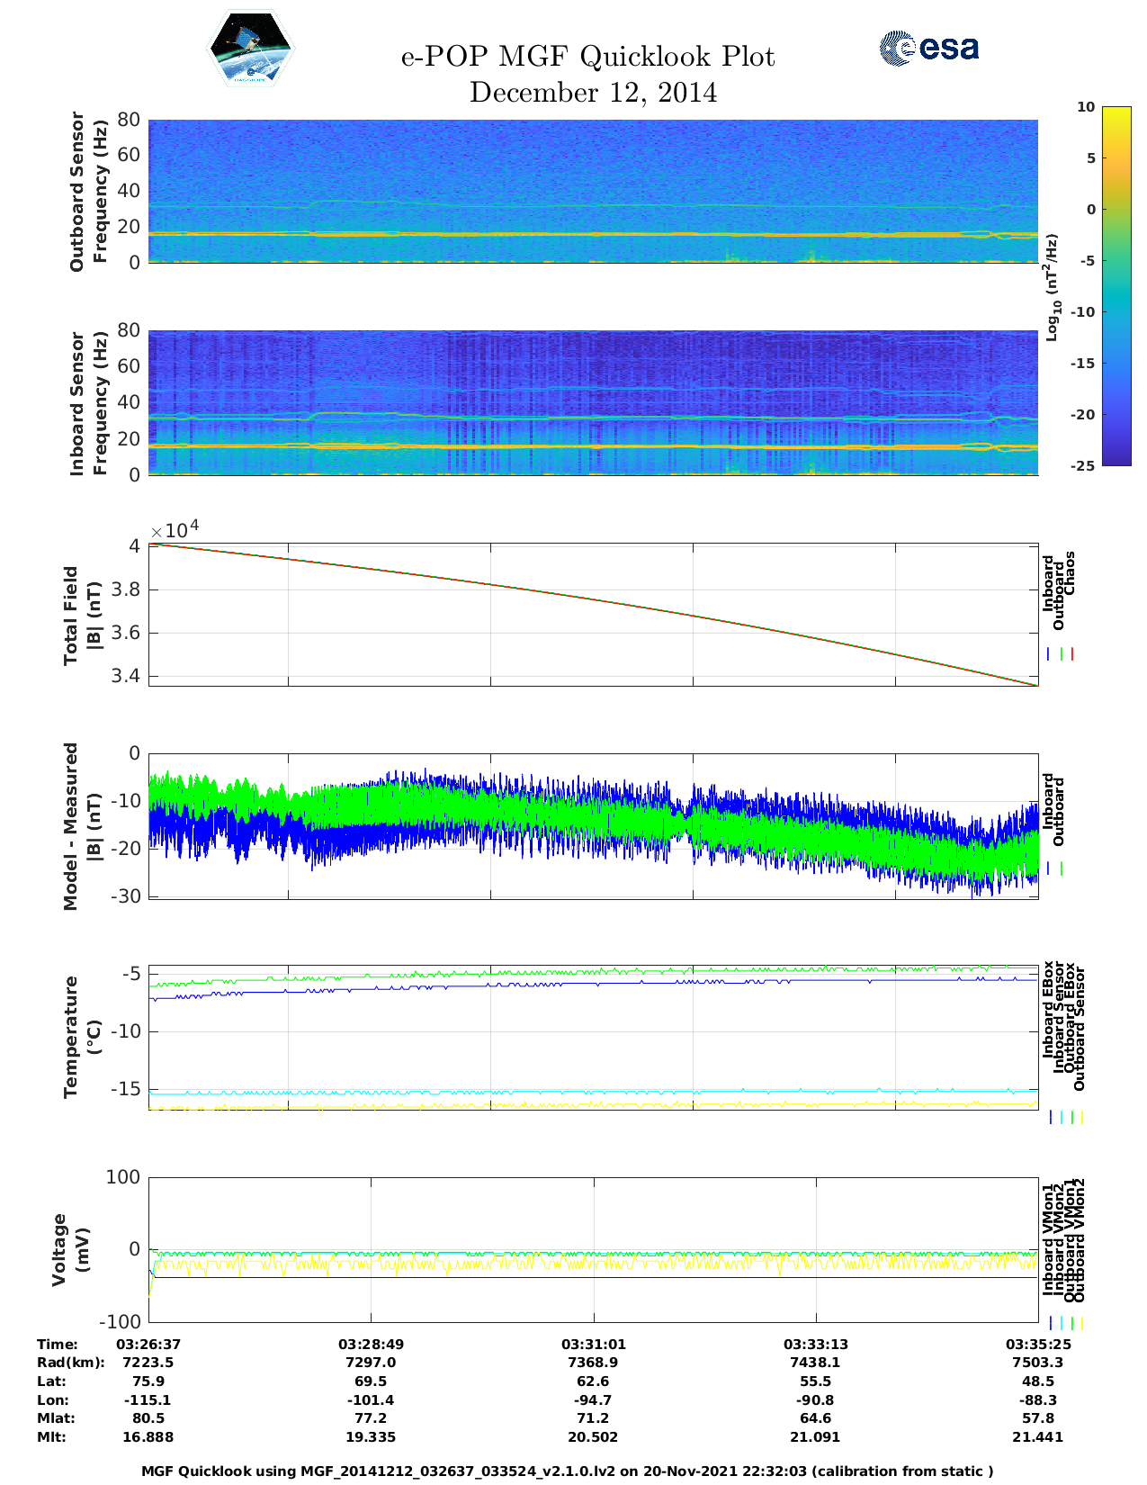
Task: Click the green legend marker beside Model - Measured plot
Action: 1062,868
